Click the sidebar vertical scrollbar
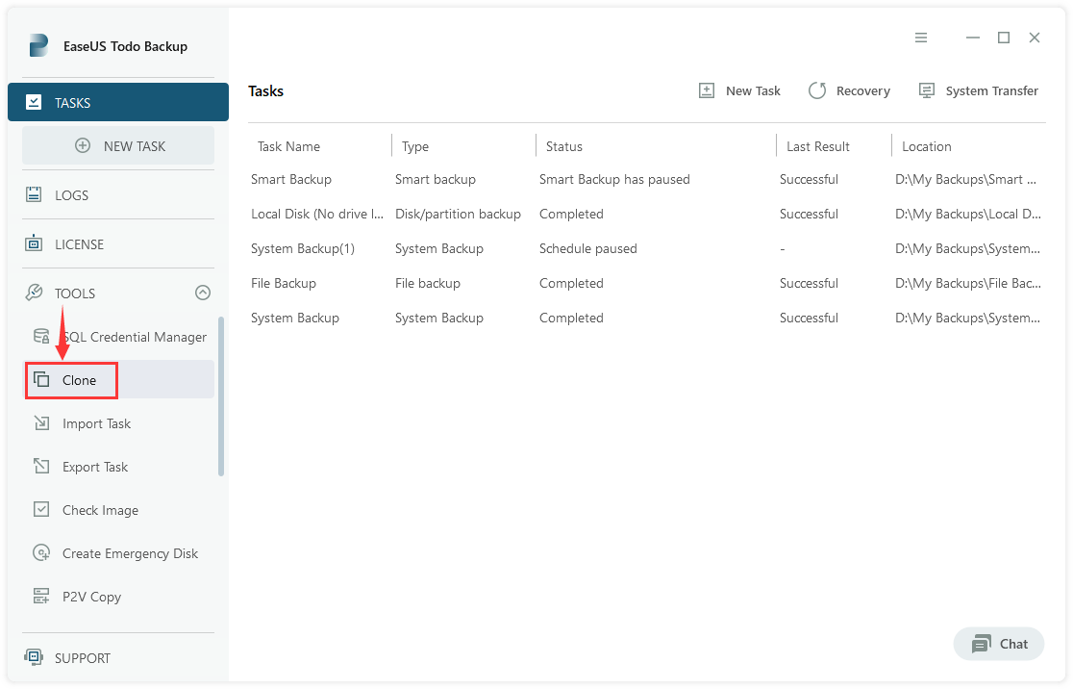This screenshot has height=689, width=1073. click(221, 396)
